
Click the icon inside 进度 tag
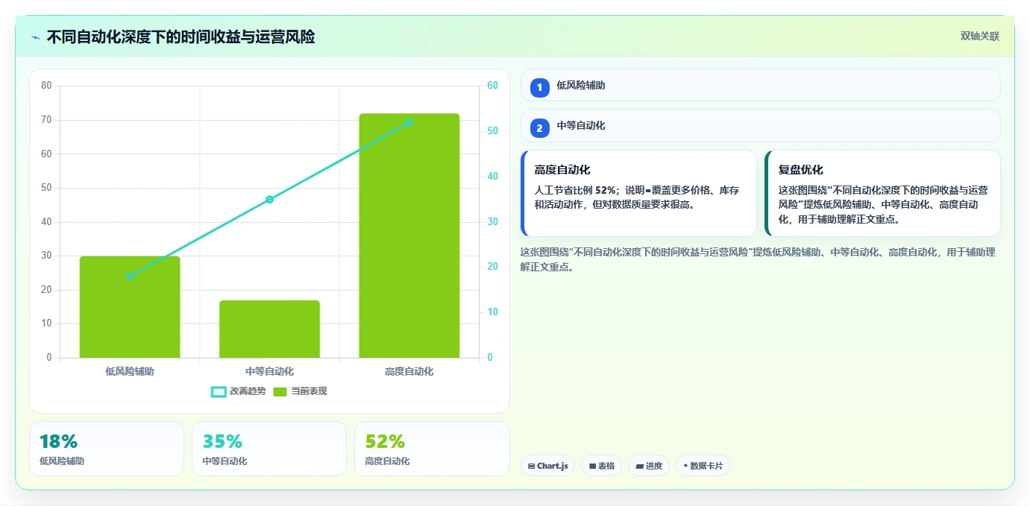pos(639,466)
